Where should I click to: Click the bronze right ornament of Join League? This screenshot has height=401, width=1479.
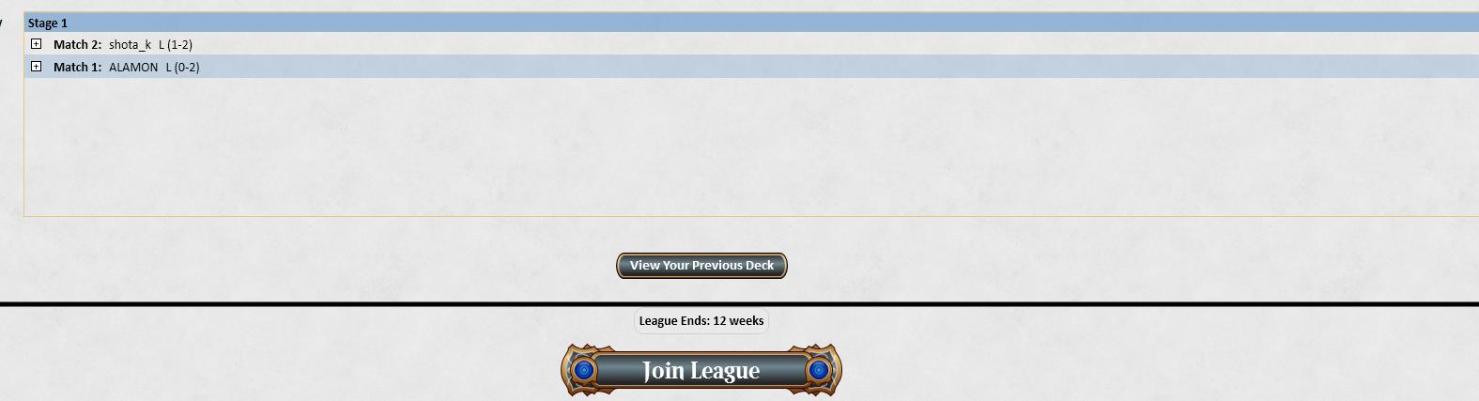point(824,370)
